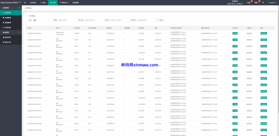Viewport: 279px width, 136px height.
Task: Click order total USDT662.6
Action: pos(142,98)
